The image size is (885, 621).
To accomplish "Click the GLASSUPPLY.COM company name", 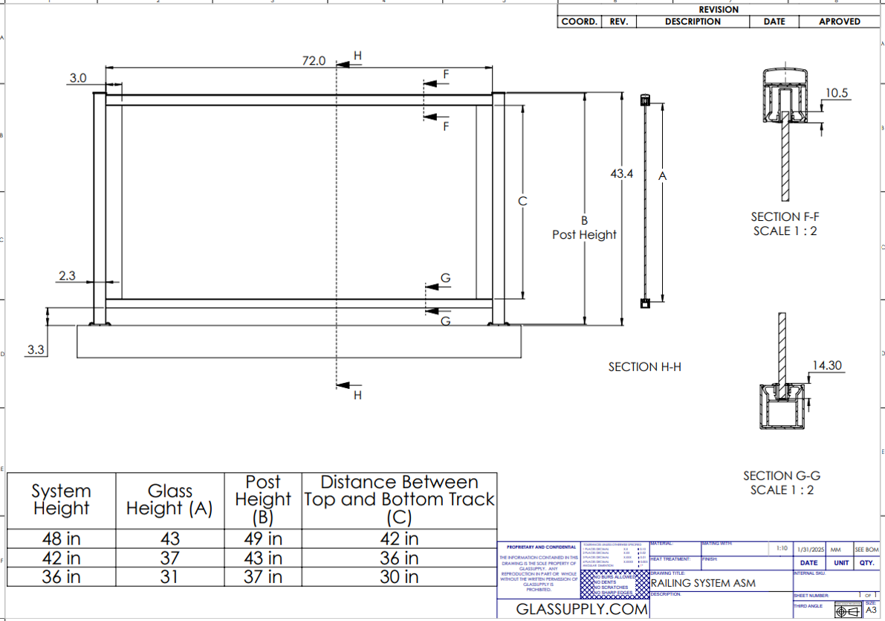I will pyautogui.click(x=582, y=609).
